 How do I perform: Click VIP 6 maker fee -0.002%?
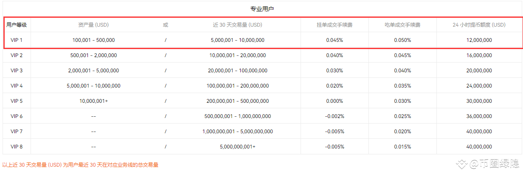click(335, 116)
